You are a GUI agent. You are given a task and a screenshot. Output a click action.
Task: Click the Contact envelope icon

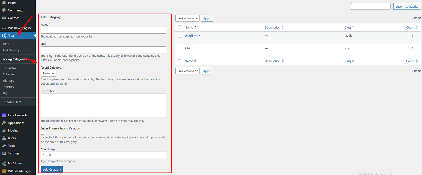(4, 18)
